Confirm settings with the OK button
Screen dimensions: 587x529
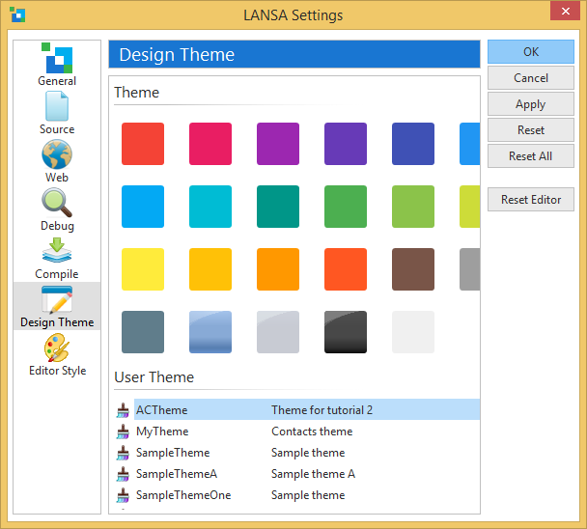click(x=530, y=52)
